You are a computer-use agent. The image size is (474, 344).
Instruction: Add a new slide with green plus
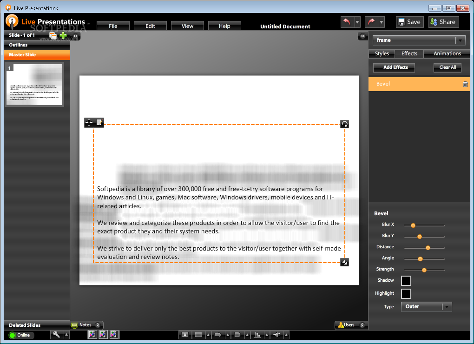pyautogui.click(x=63, y=36)
